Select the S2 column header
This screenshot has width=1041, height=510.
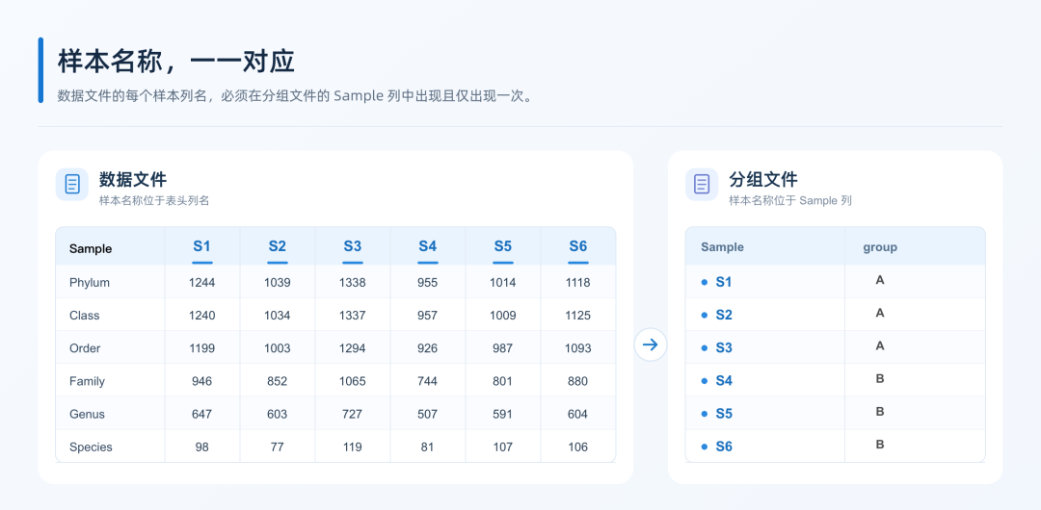click(x=278, y=246)
